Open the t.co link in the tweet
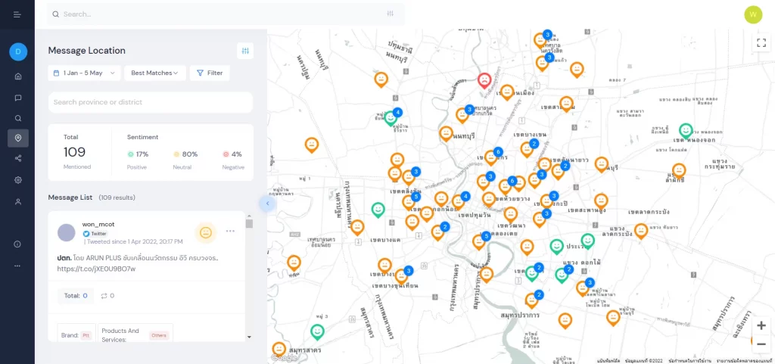 [97, 269]
